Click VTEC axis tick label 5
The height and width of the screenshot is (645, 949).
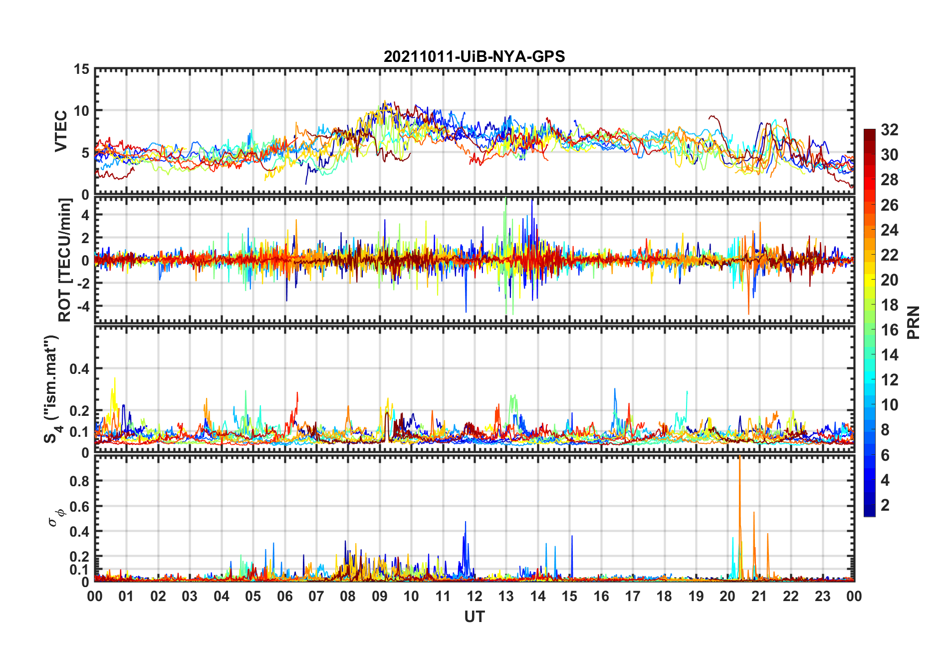point(86,153)
